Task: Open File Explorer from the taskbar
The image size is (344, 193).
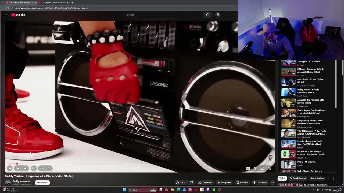Action: coord(172,190)
